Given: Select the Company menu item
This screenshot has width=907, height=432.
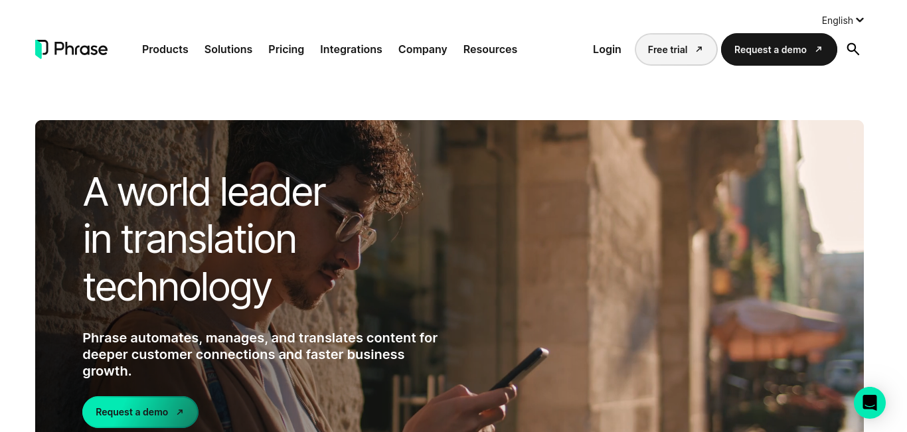Looking at the screenshot, I should [x=423, y=49].
